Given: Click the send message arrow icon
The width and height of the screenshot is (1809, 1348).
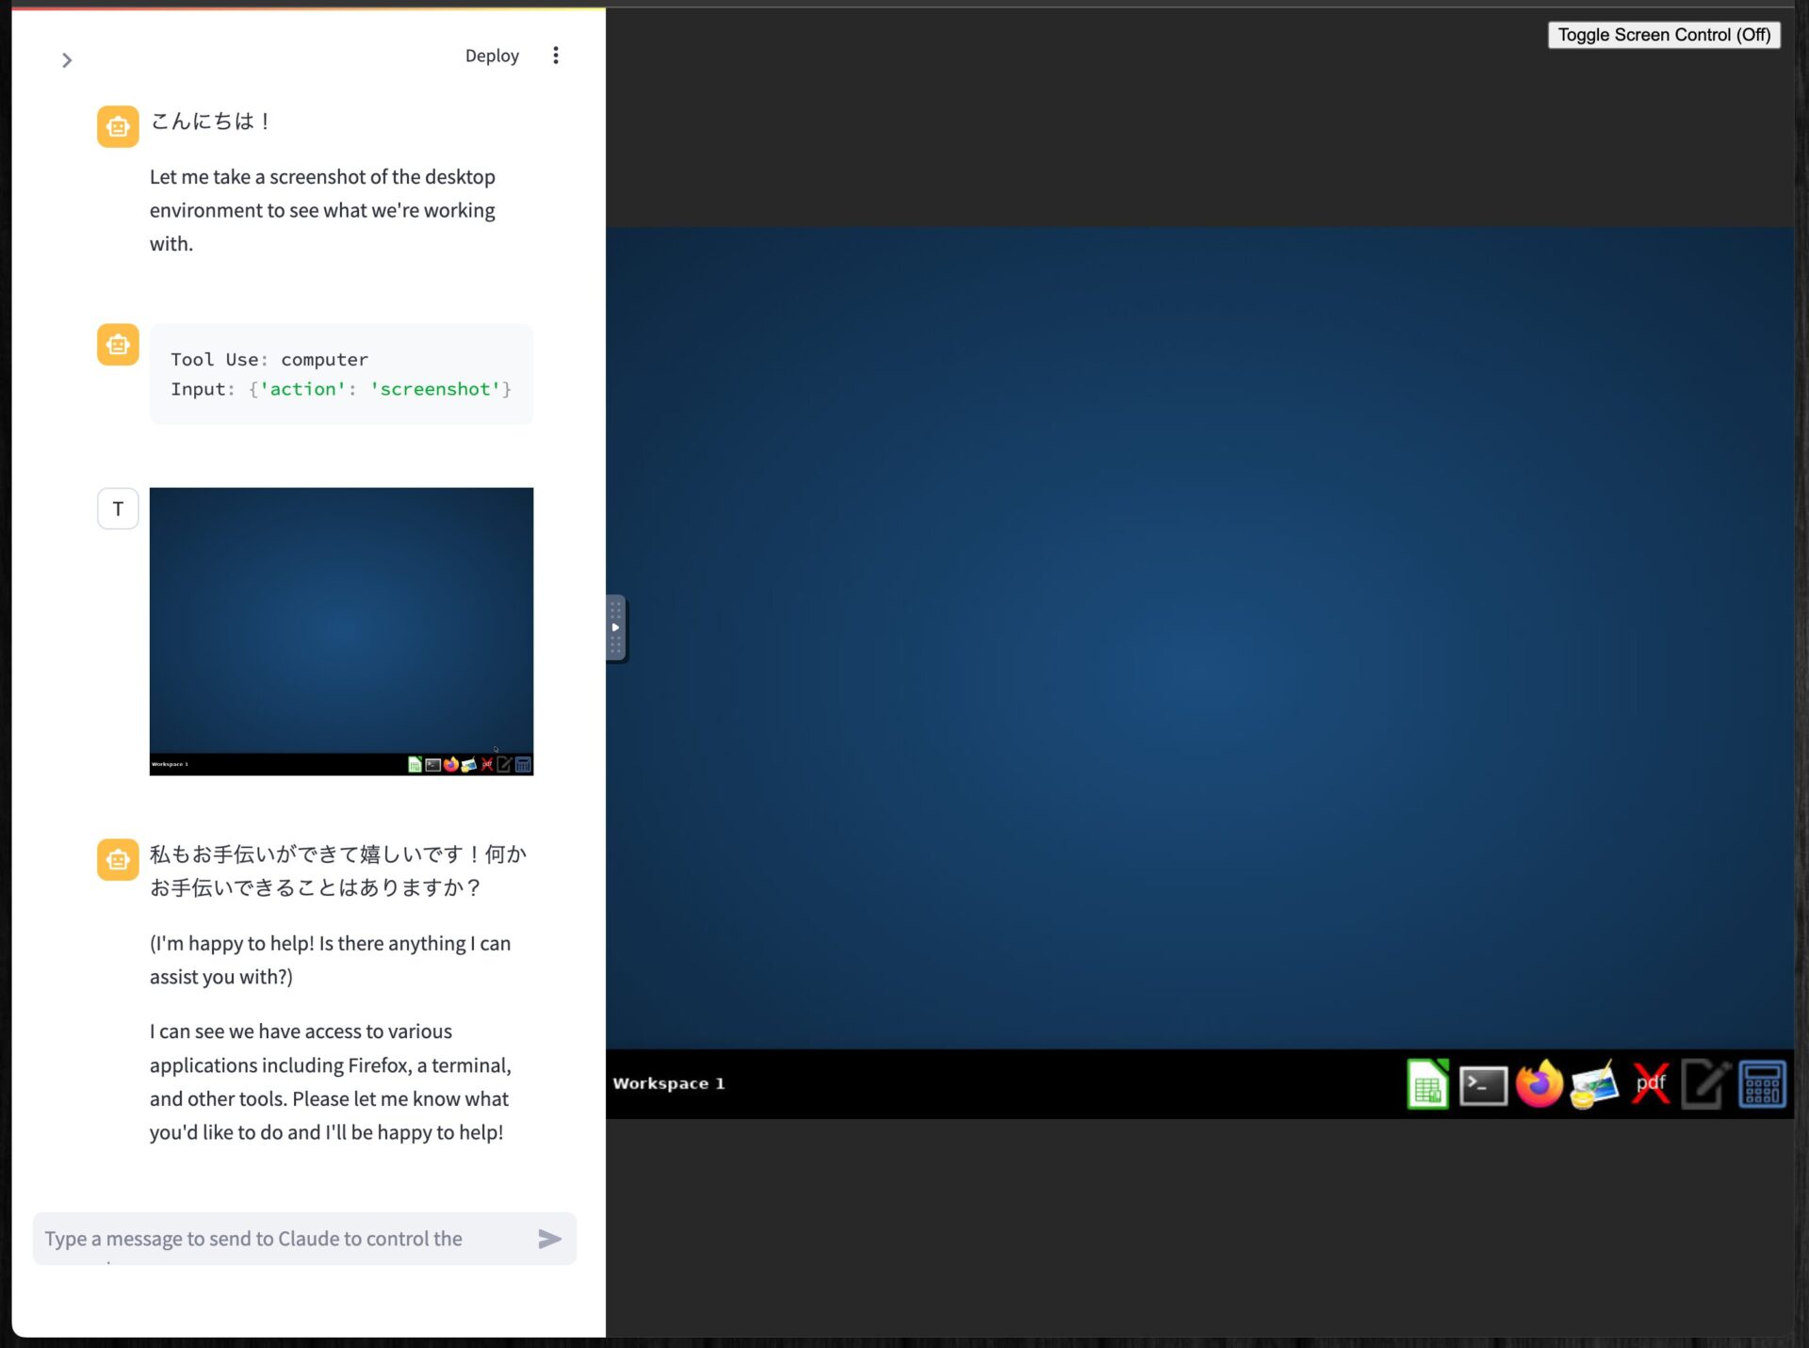Looking at the screenshot, I should (549, 1239).
